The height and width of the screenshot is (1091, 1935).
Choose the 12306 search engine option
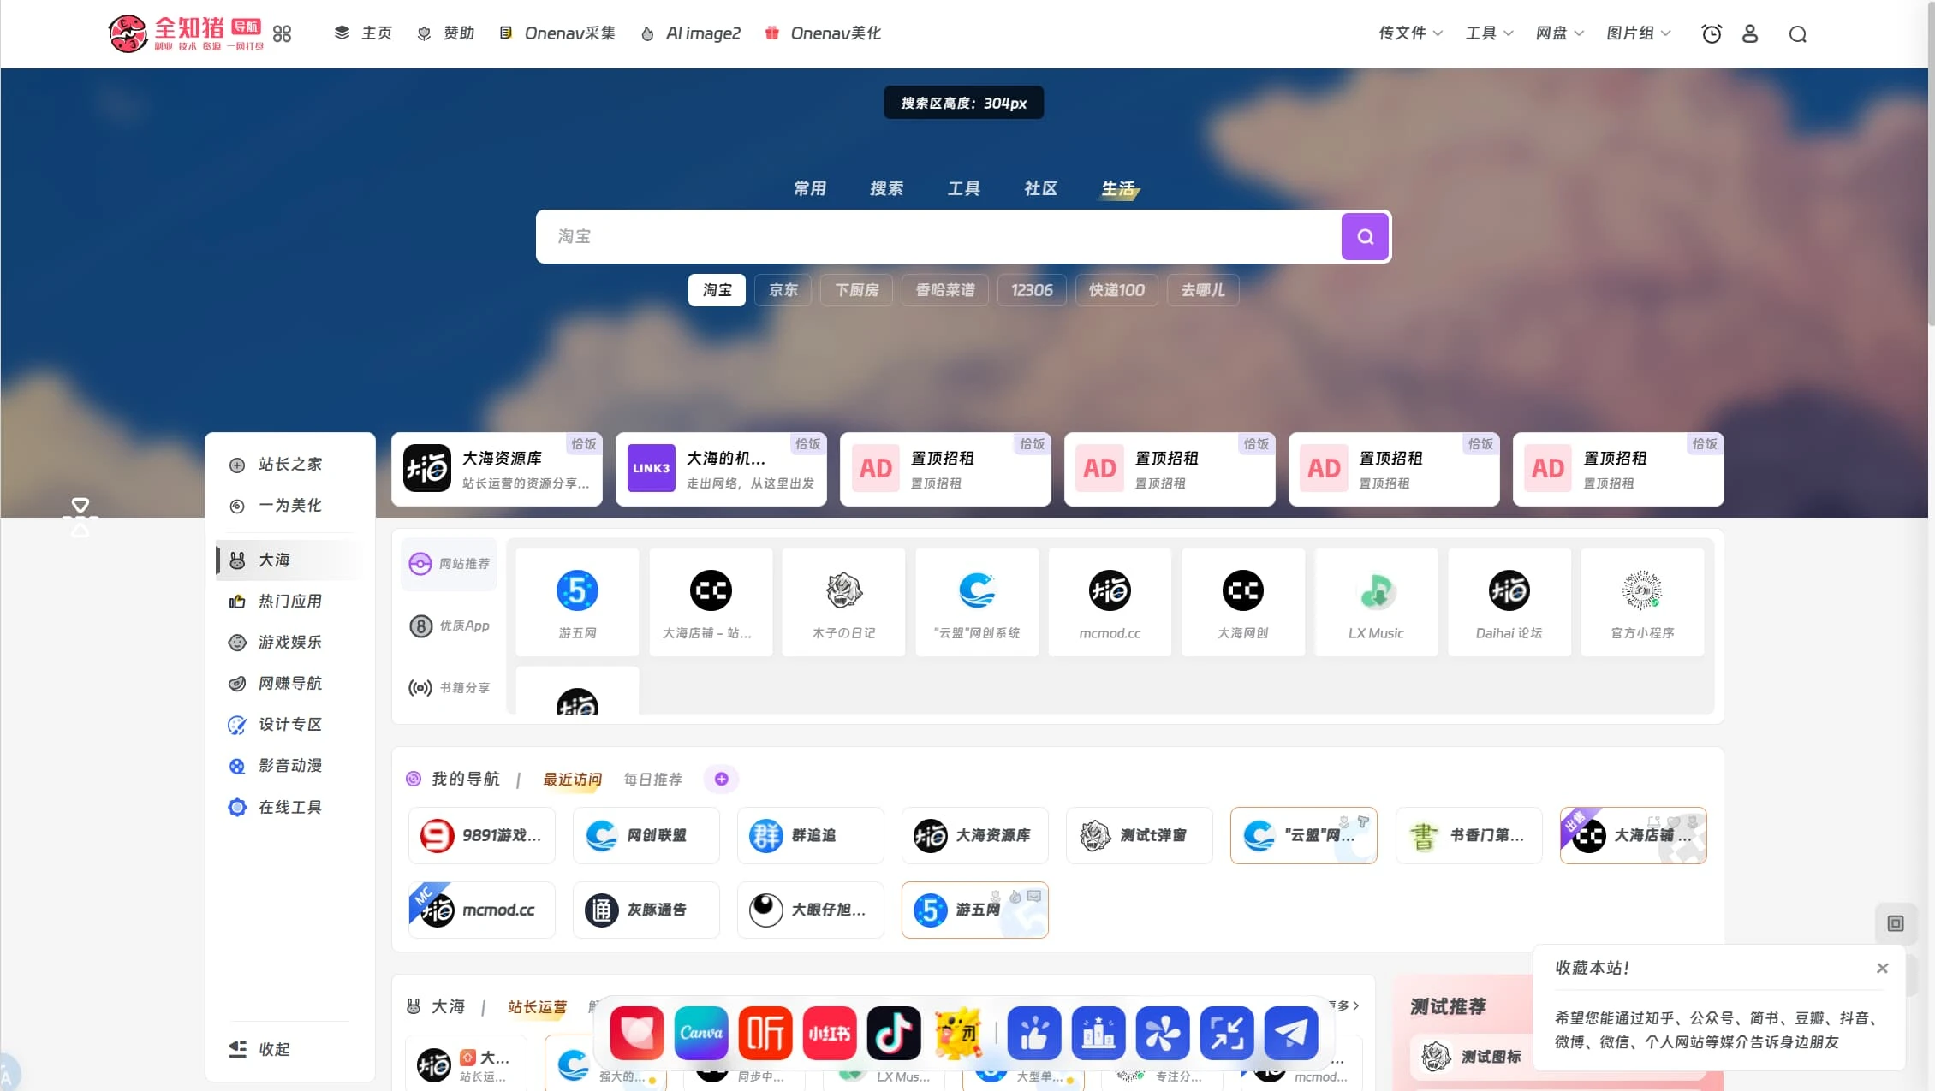click(1032, 290)
